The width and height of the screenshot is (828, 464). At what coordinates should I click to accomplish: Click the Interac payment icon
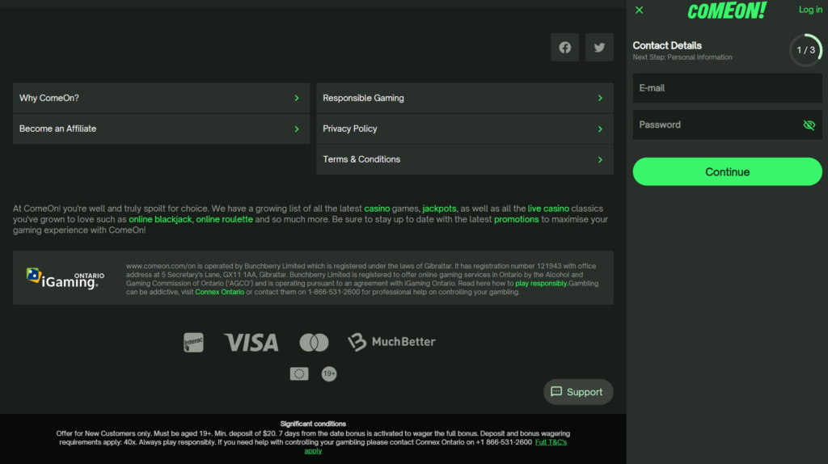tap(193, 342)
